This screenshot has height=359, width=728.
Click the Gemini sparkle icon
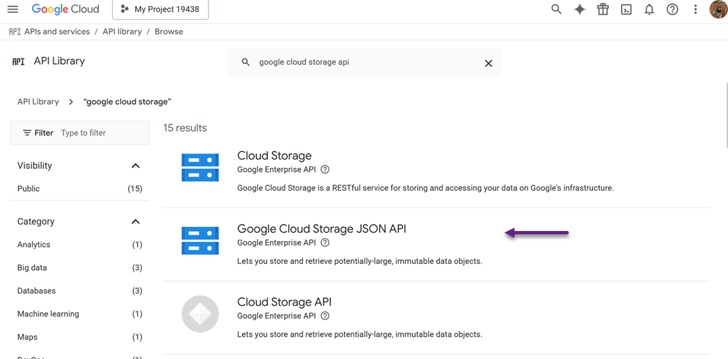(x=580, y=9)
